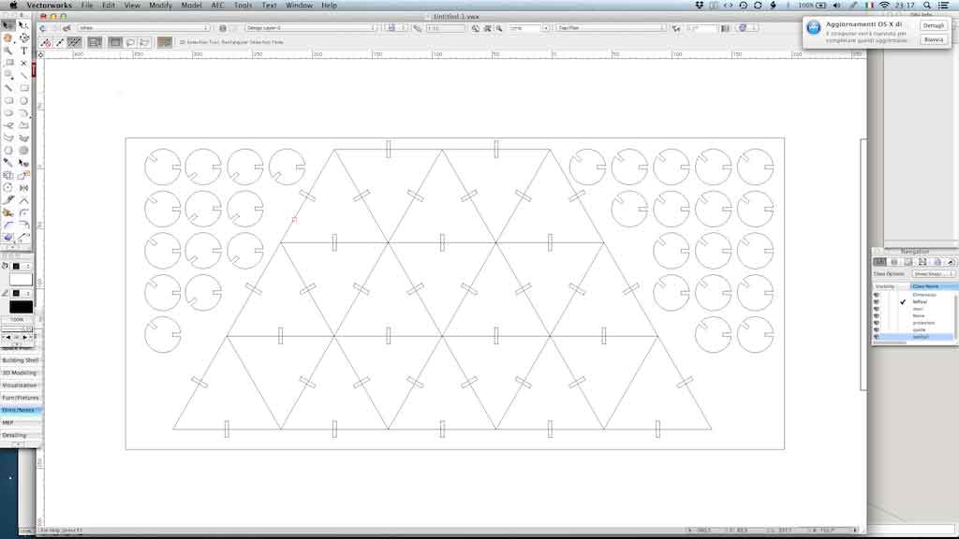Select the Mirror tool
This screenshot has width=959, height=539.
tap(23, 187)
